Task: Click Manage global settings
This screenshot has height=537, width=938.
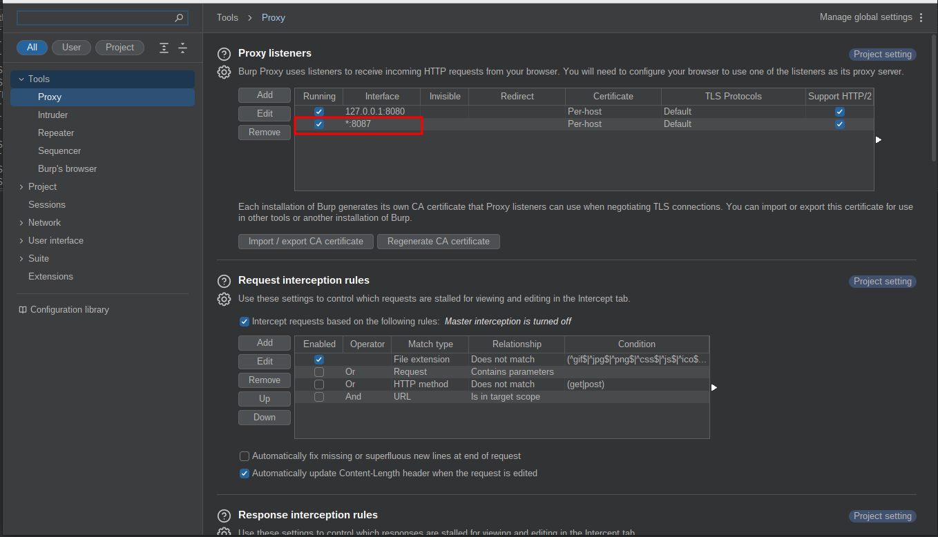Action: [x=866, y=17]
